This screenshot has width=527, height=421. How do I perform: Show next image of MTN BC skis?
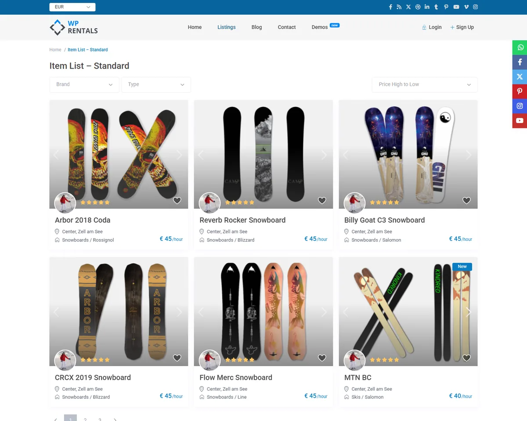coord(469,312)
